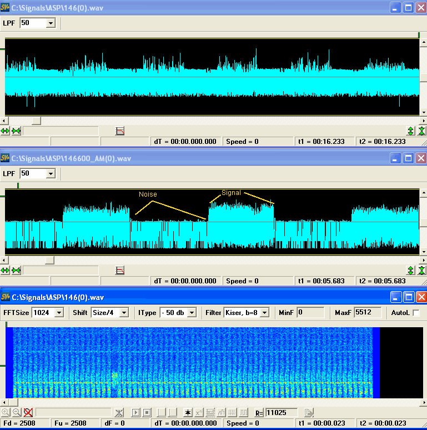
Task: Click the MaxF input field showing 5512
Action: (x=368, y=312)
